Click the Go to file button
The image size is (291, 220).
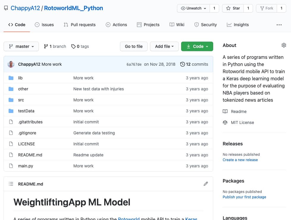pyautogui.click(x=134, y=46)
